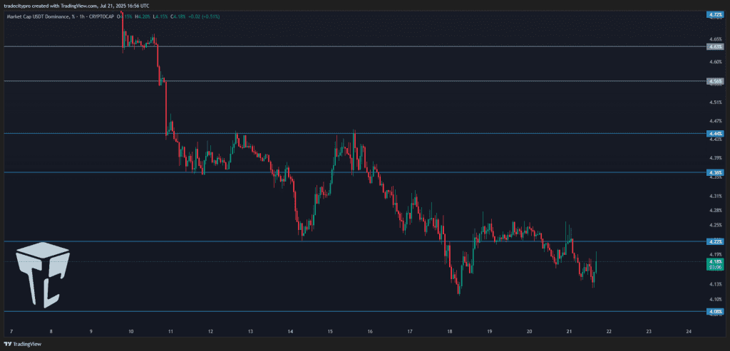730x351 pixels.
Task: Click the blue 4.44% price label
Action: point(714,133)
